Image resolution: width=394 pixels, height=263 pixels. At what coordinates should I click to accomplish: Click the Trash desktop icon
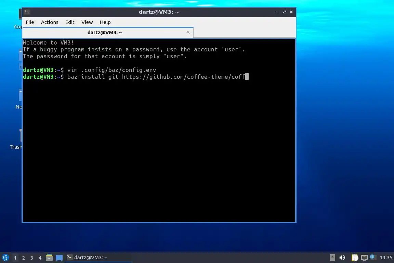coord(16,139)
